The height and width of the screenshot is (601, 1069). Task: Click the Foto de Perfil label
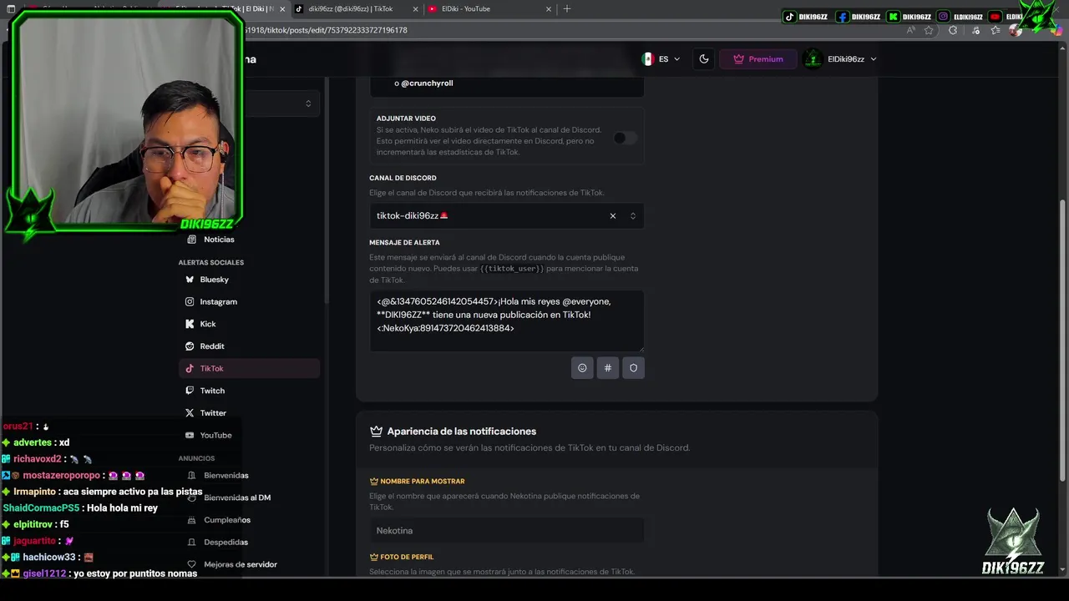[x=407, y=557]
